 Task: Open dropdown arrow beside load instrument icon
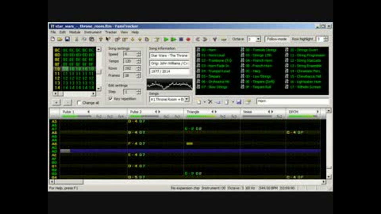pos(233,102)
